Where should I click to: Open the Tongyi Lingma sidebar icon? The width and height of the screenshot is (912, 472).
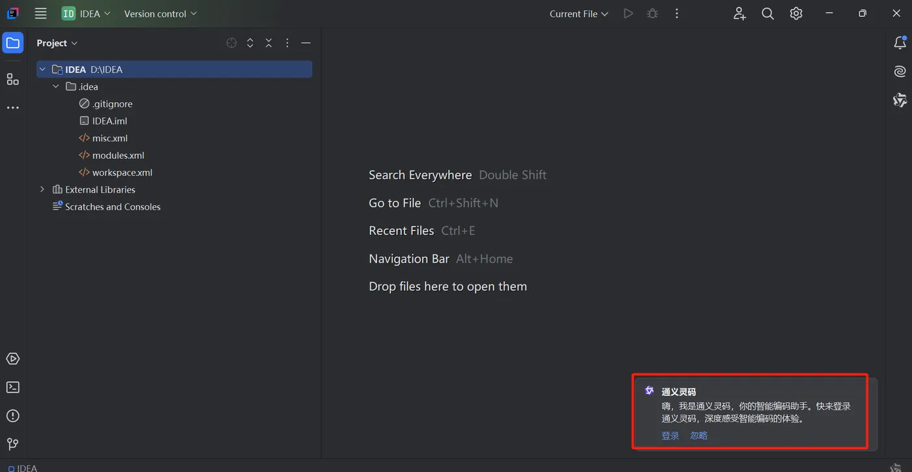pyautogui.click(x=900, y=100)
